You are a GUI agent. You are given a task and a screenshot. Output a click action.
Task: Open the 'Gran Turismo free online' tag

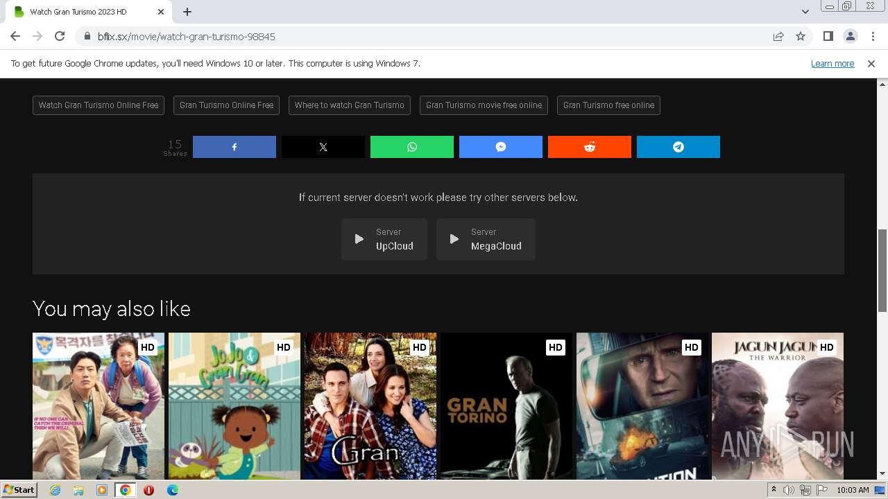click(x=608, y=105)
